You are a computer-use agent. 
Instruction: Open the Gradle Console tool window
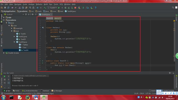point(168,91)
